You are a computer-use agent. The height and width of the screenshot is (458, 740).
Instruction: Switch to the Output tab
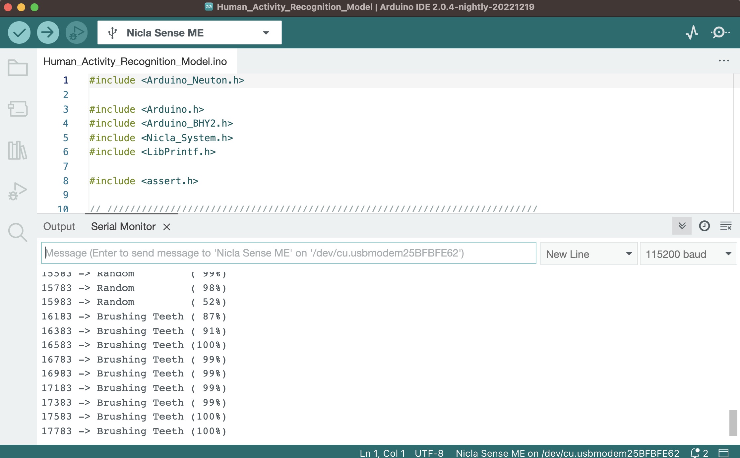click(59, 226)
